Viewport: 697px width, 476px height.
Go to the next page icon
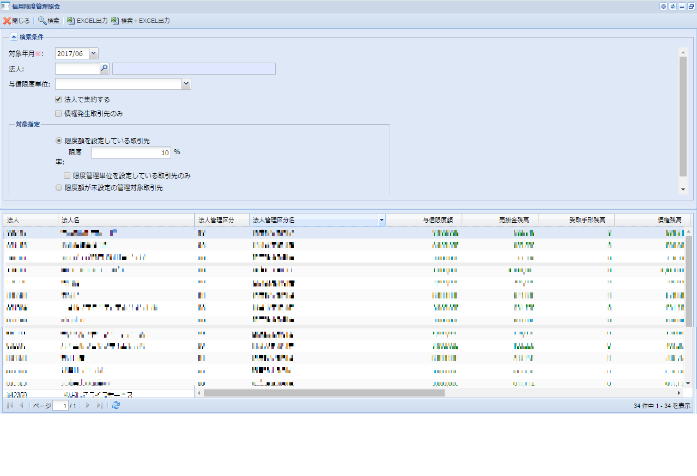point(88,406)
